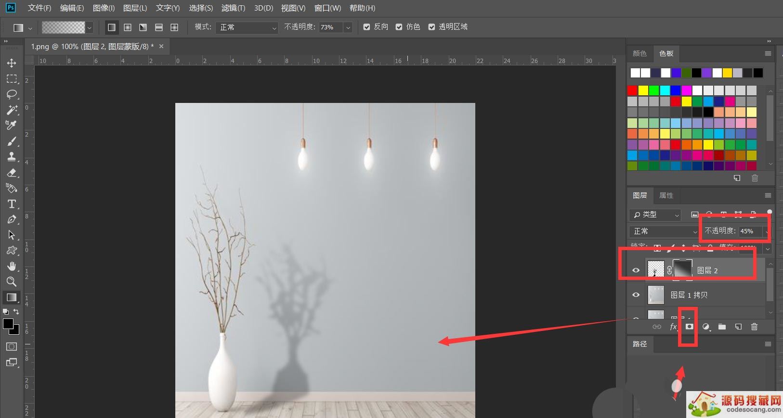Select the Zoom tool

click(x=12, y=281)
